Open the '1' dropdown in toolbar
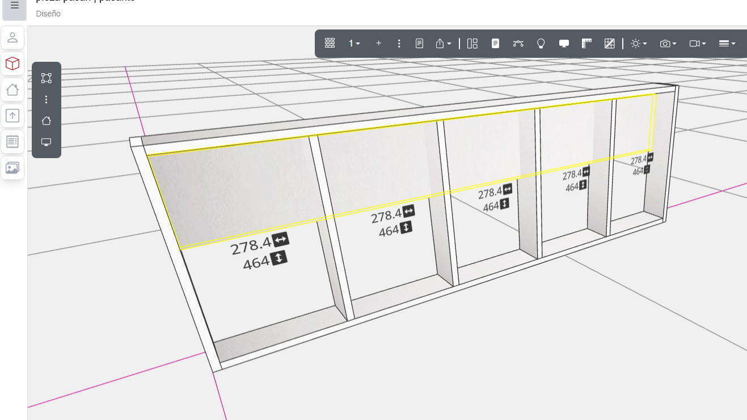The image size is (747, 420). point(354,43)
